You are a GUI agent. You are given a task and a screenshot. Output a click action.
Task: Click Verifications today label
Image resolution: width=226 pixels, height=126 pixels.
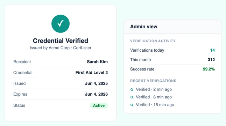point(147,50)
